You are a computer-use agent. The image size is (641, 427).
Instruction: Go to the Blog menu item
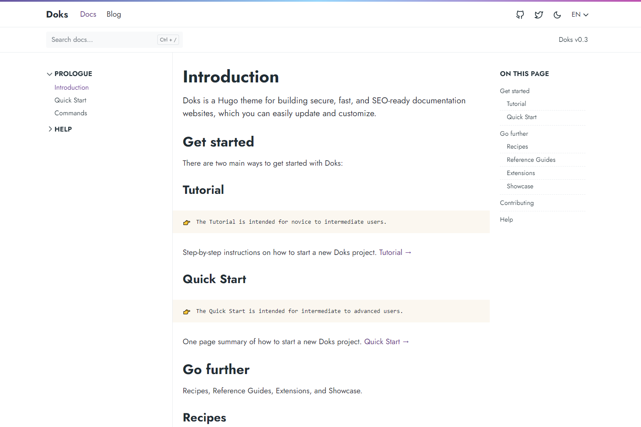point(114,15)
